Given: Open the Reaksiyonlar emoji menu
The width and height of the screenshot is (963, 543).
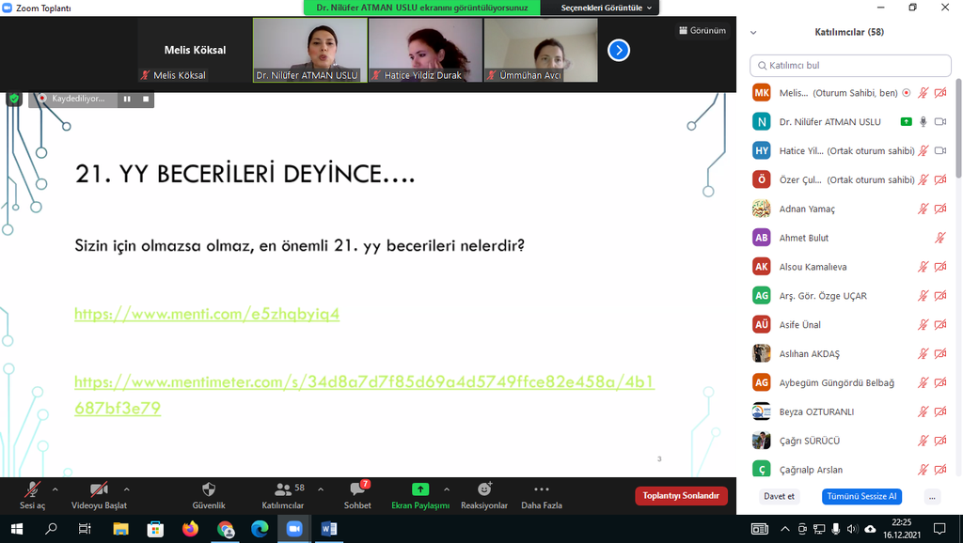Looking at the screenshot, I should (x=484, y=489).
